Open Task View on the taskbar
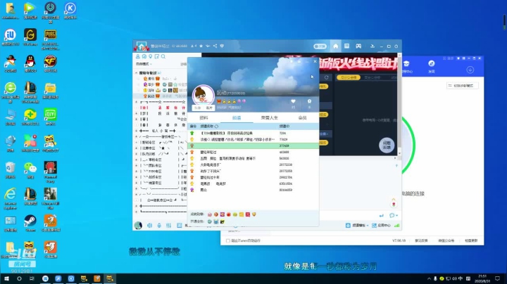The width and height of the screenshot is (507, 284). [x=32, y=278]
